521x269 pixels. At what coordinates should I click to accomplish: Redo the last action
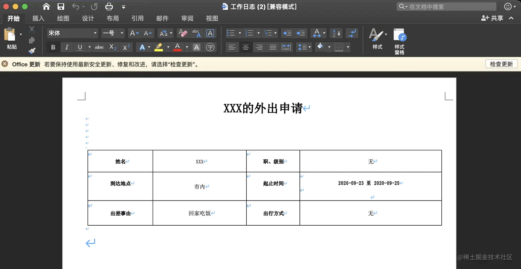coord(94,7)
